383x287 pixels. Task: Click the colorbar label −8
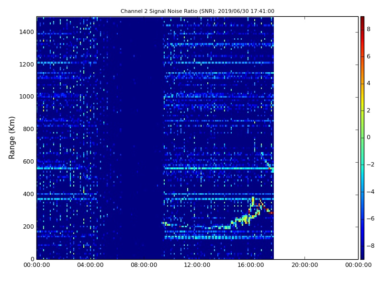coord(370,246)
